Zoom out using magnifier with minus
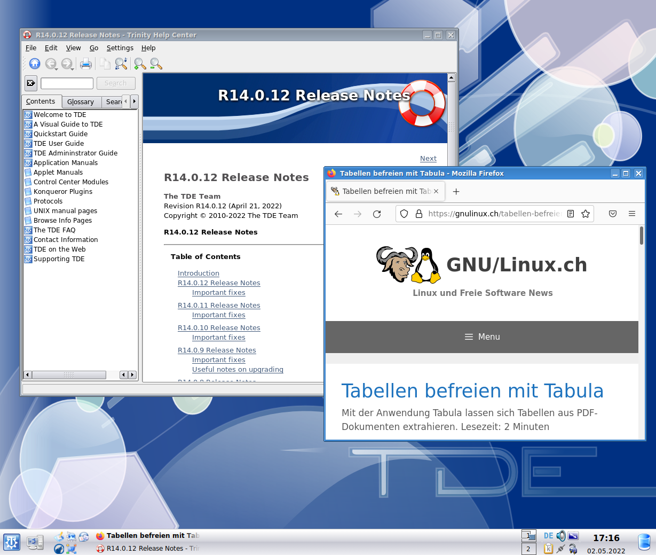Screen dimensions: 656x555 tap(156, 64)
